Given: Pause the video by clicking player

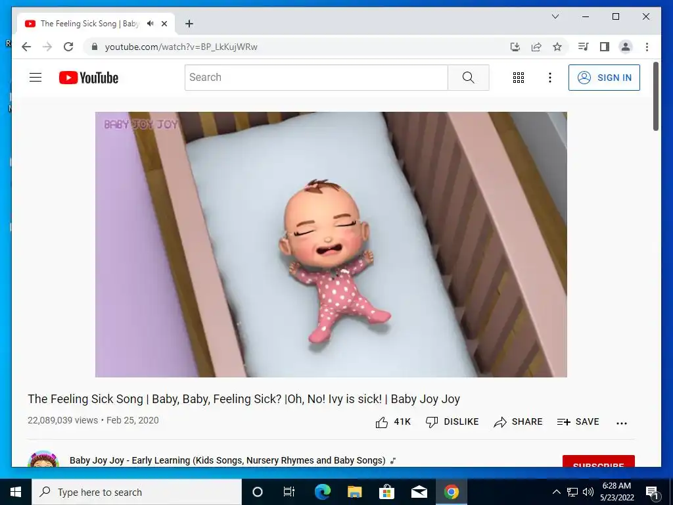Looking at the screenshot, I should pyautogui.click(x=331, y=245).
